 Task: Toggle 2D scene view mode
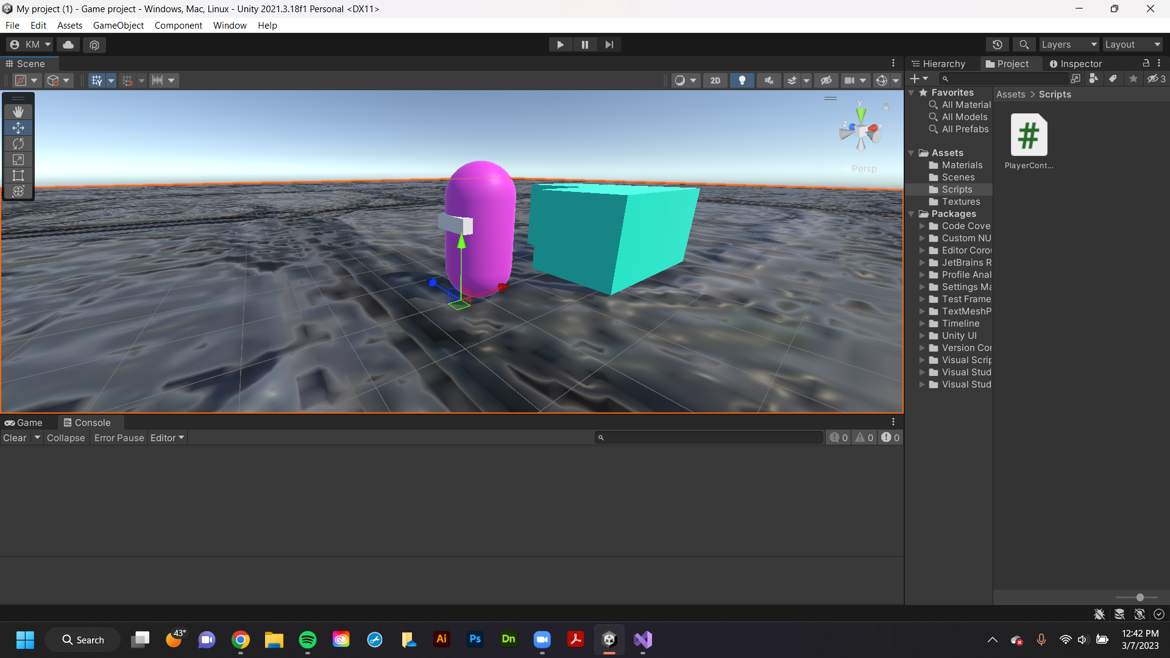(x=715, y=80)
